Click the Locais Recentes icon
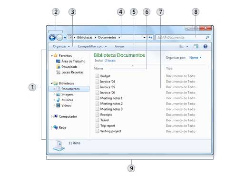The width and height of the screenshot is (236, 176). point(59,72)
